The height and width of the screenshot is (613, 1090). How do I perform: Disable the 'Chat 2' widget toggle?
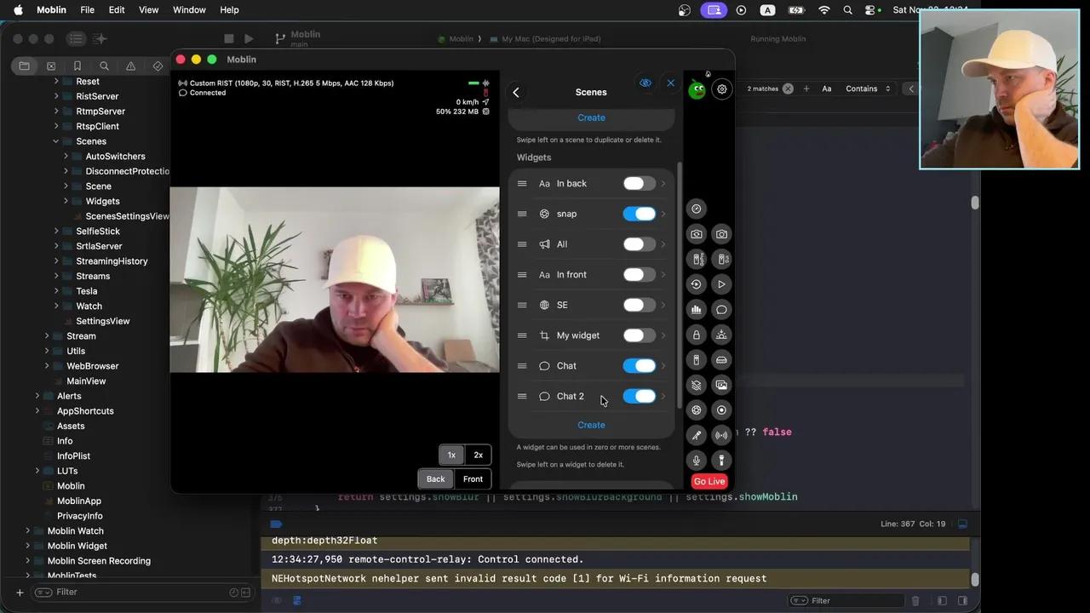(639, 396)
